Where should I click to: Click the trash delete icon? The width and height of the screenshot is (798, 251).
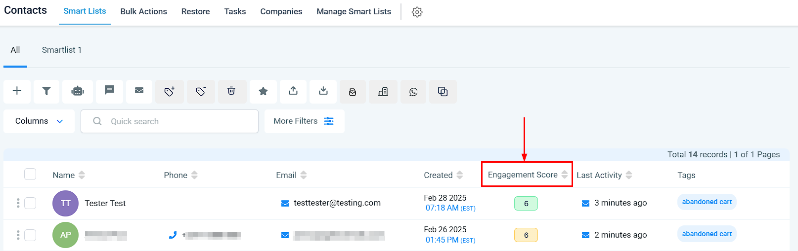(x=231, y=91)
